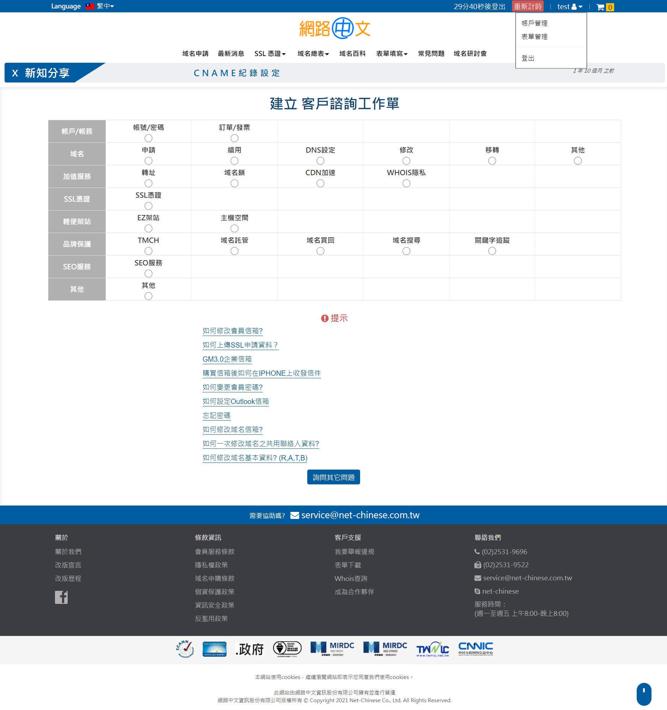Click the service email in blue bar

click(x=360, y=515)
